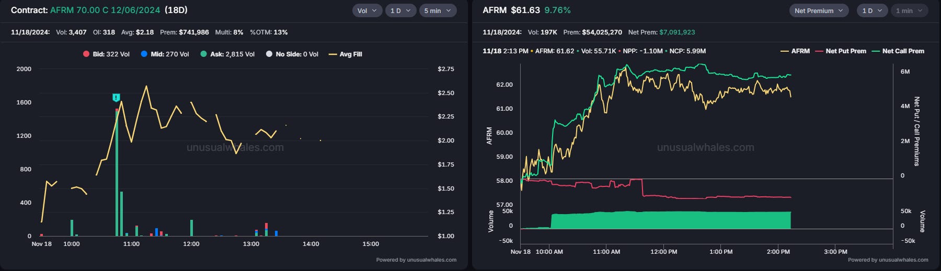Click the 12:00 PM time label on AFRM chart
Image resolution: width=941 pixels, height=271 pixels.
(663, 252)
